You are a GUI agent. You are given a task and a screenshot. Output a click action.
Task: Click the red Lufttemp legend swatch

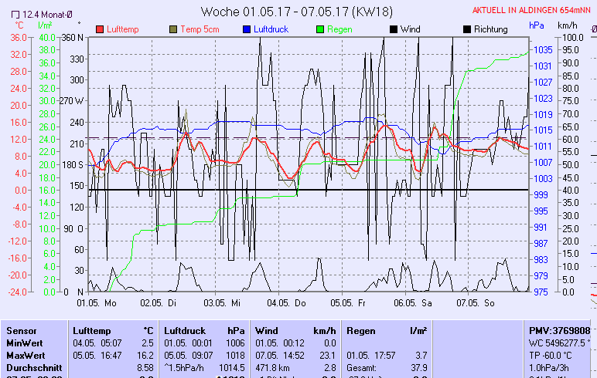(100, 29)
